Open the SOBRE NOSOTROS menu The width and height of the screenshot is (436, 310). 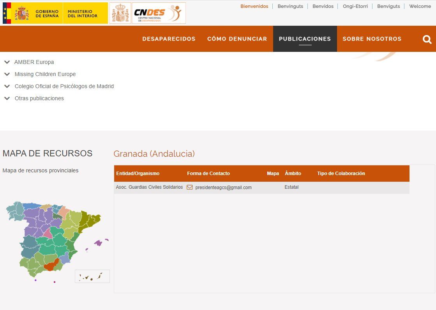[372, 39]
